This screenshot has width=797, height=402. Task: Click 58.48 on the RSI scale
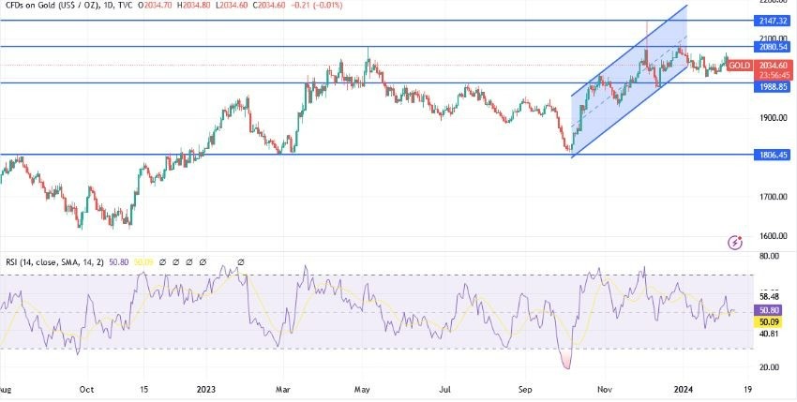coord(771,296)
